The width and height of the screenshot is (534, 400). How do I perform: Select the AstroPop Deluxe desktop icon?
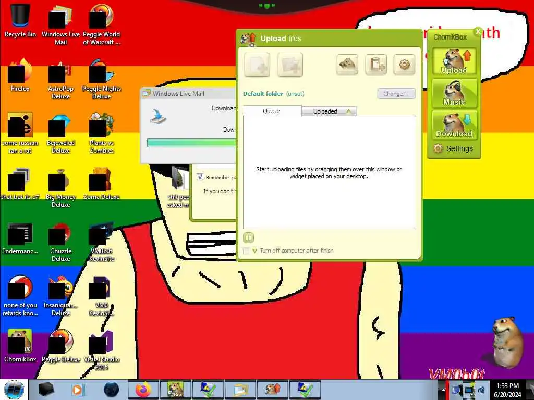60,79
